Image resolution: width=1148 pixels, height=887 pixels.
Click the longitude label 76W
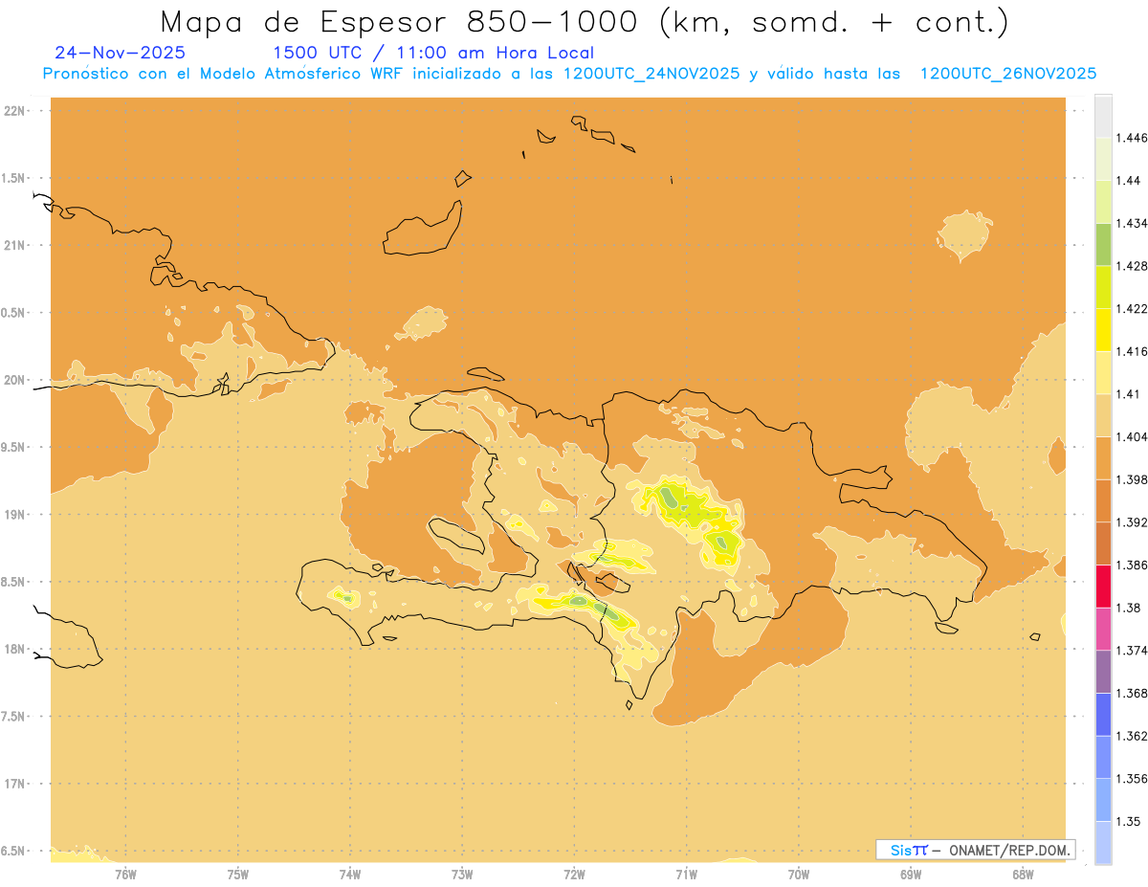(x=125, y=874)
